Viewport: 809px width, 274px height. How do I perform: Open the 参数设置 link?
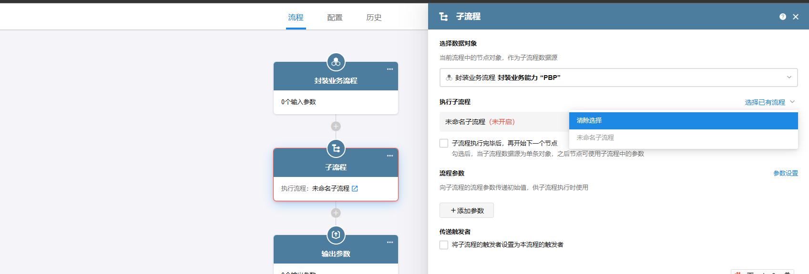coord(785,174)
